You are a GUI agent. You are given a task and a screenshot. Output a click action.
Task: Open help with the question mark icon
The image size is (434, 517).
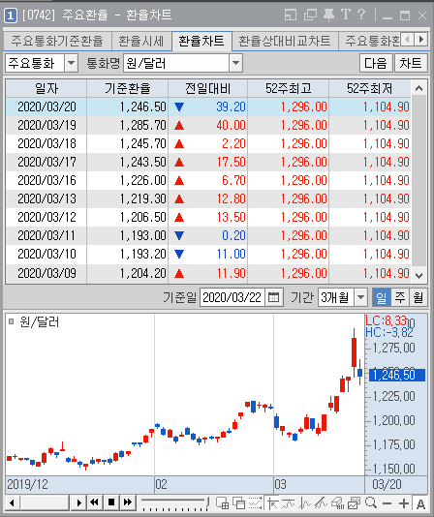361,15
